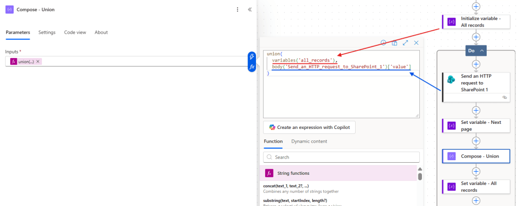This screenshot has width=517, height=206.
Task: Add a step above Initialize variable - All records
Action: (476, 6)
